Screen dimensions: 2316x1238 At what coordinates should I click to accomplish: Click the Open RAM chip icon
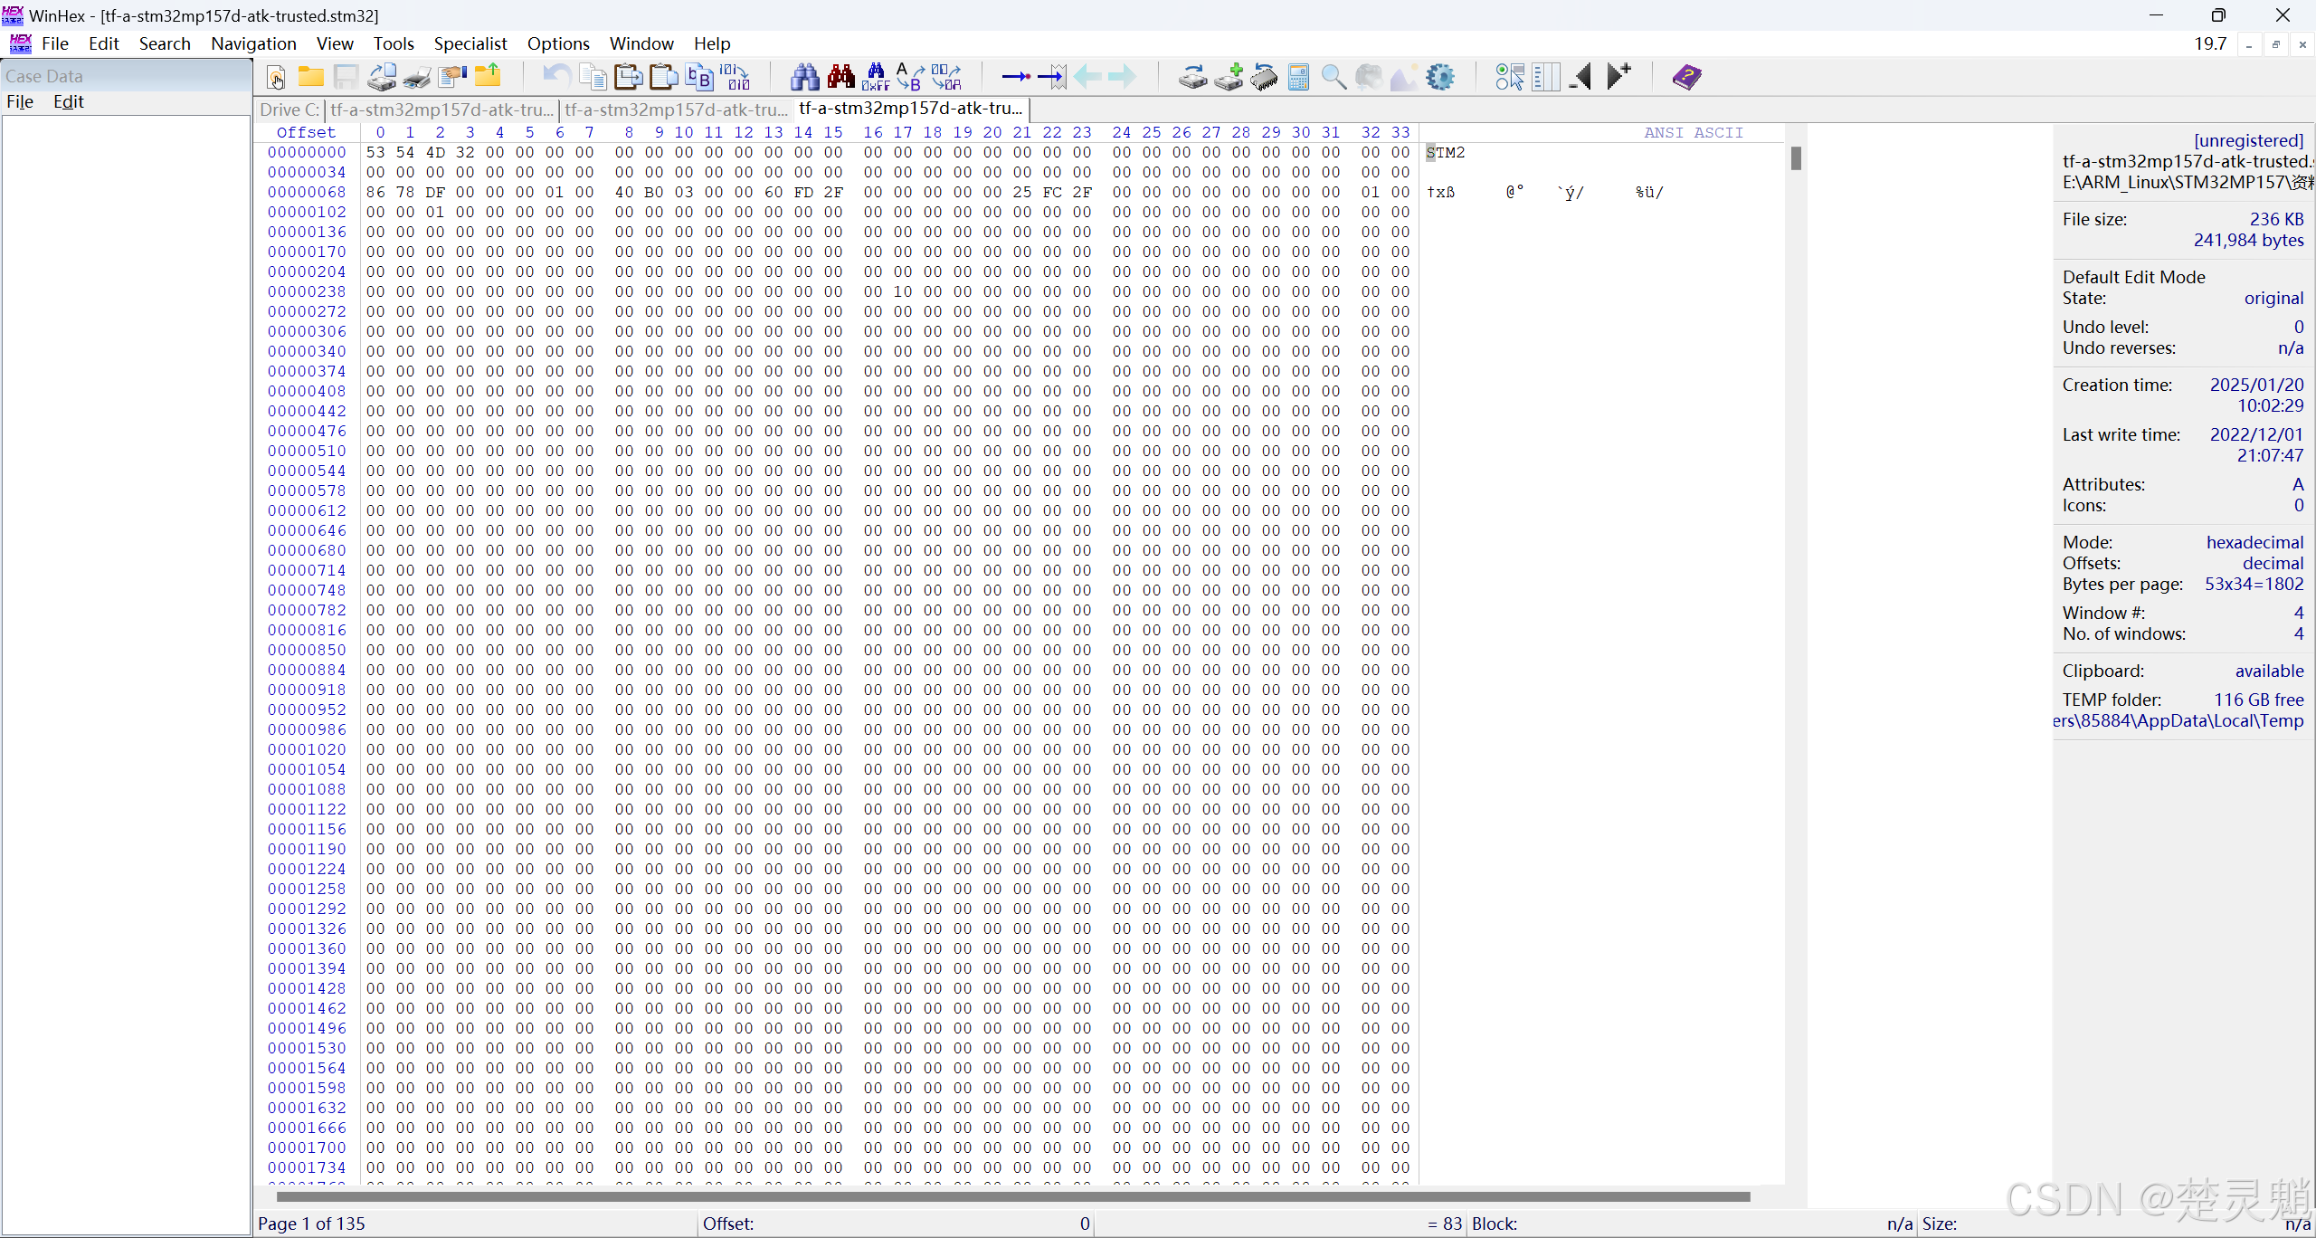point(1264,77)
